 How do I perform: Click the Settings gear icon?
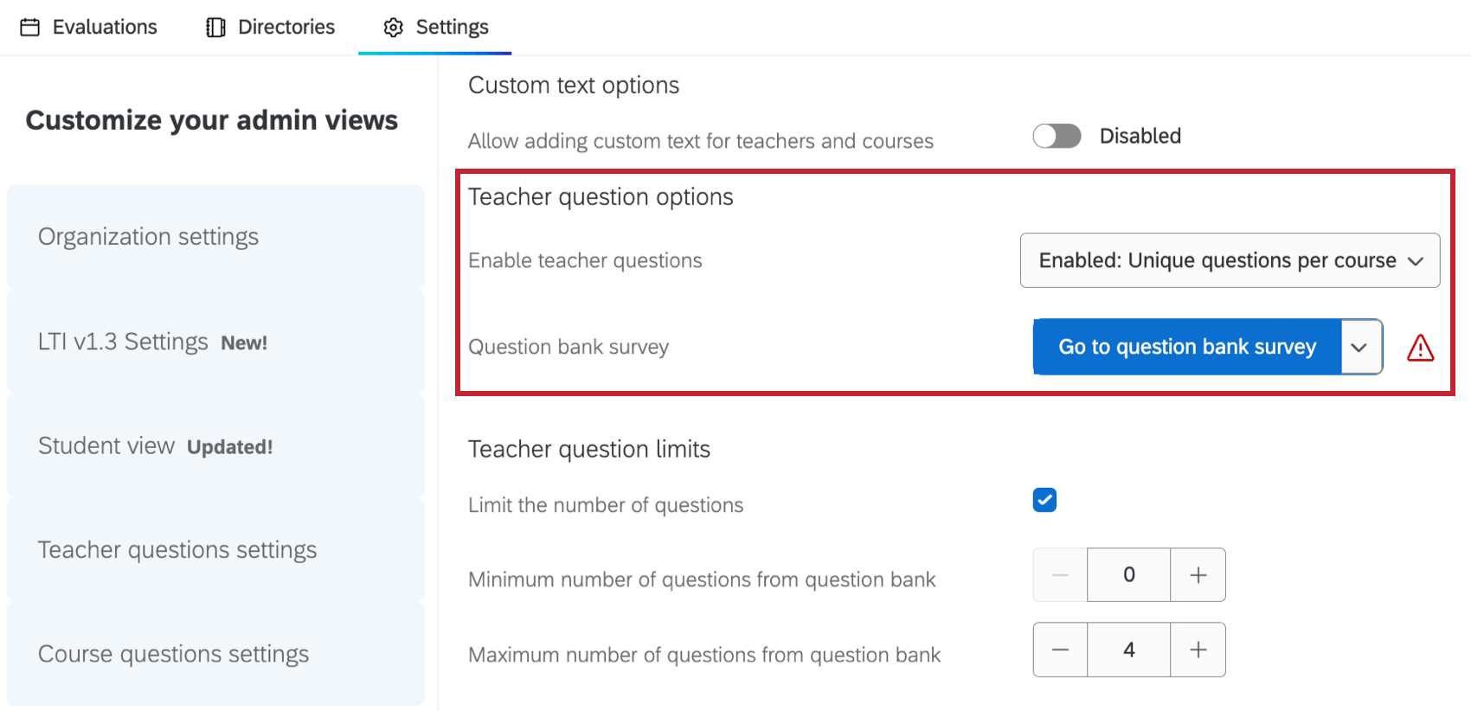click(392, 27)
